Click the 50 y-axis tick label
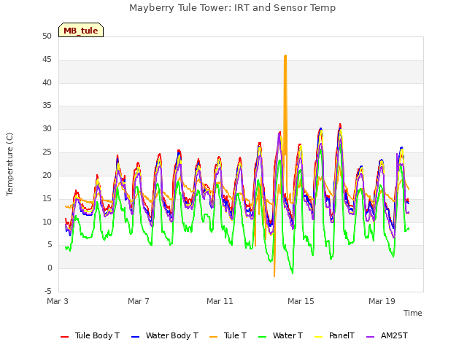467x350 pixels. (47, 36)
